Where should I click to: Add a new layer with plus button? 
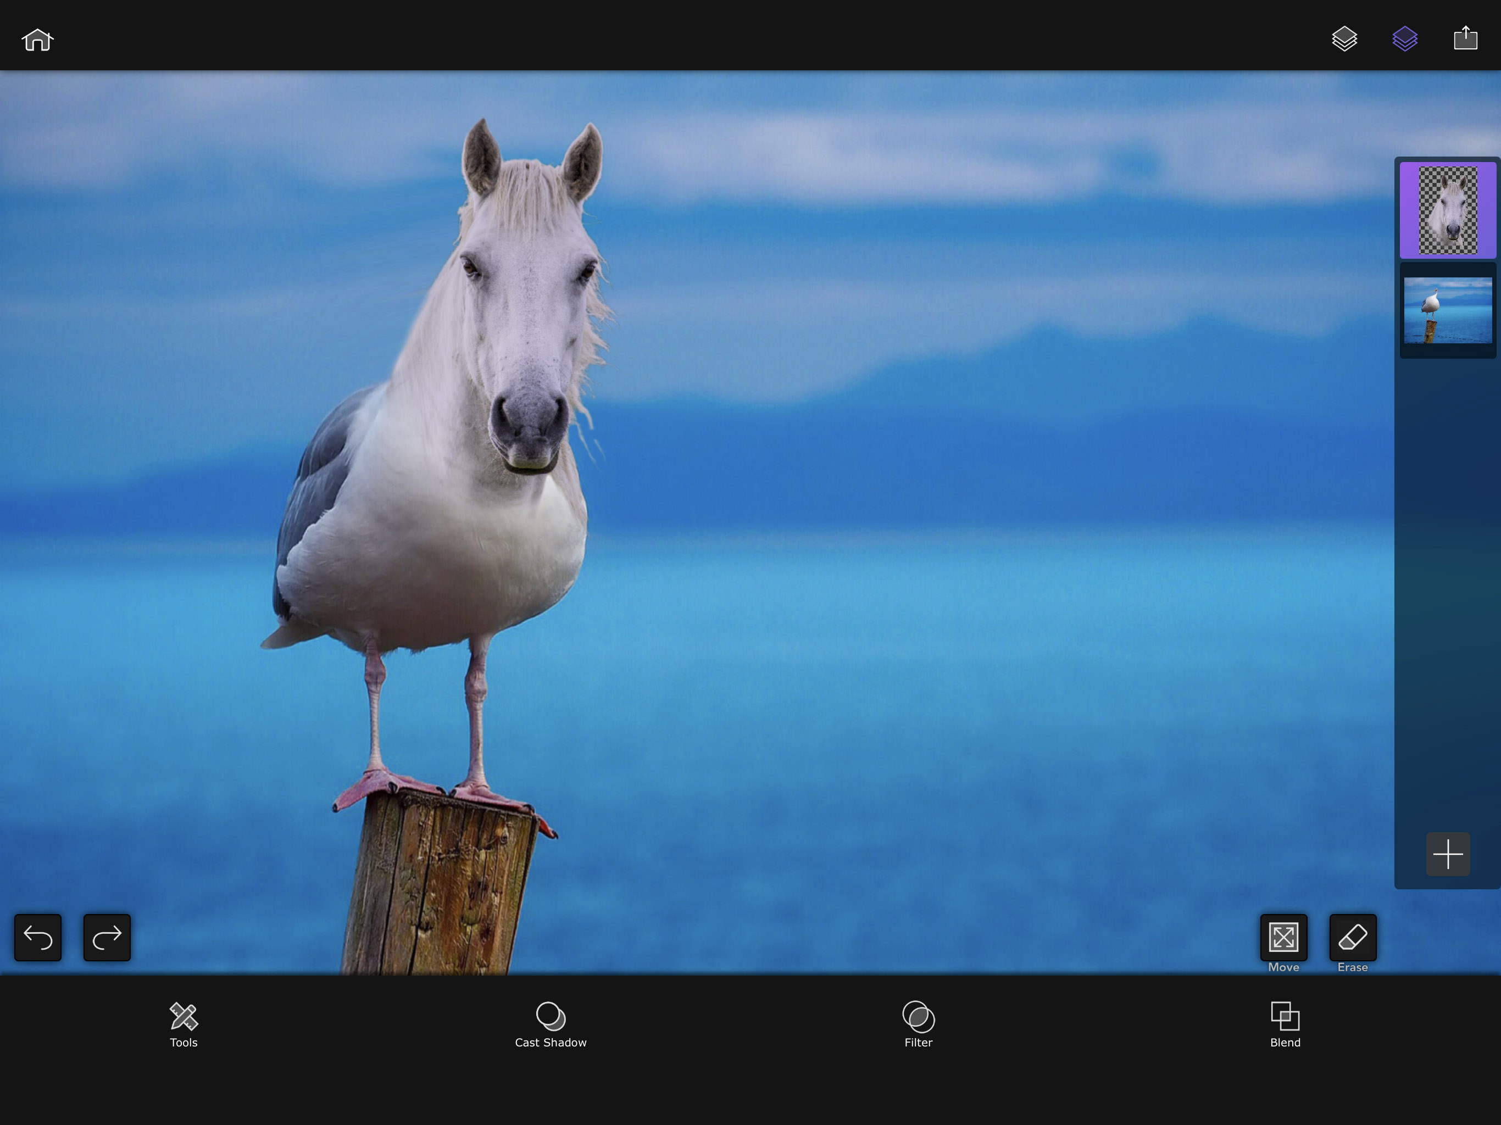coord(1447,854)
